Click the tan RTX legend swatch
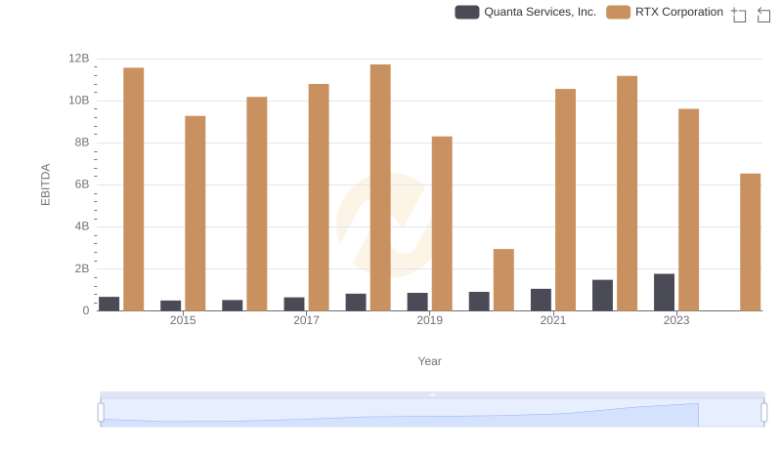 click(618, 12)
